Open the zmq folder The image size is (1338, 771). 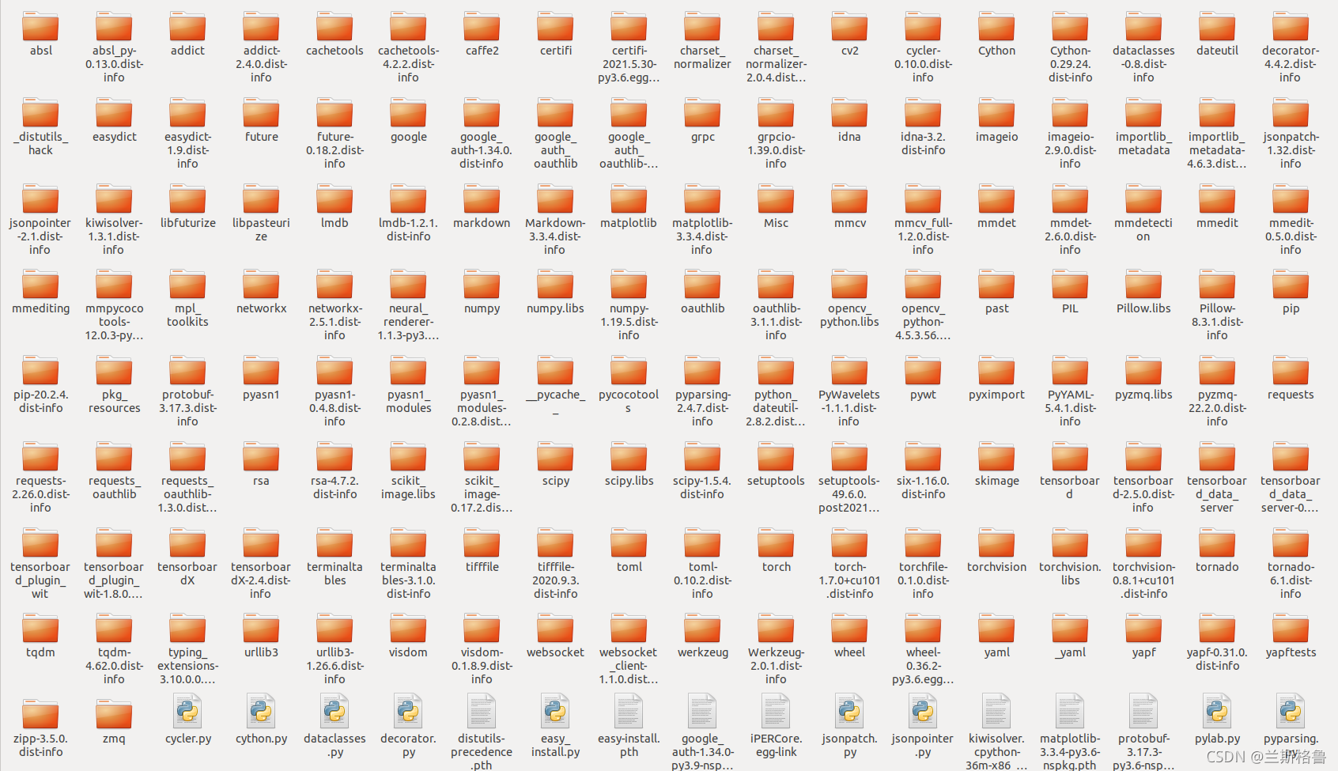pos(114,715)
